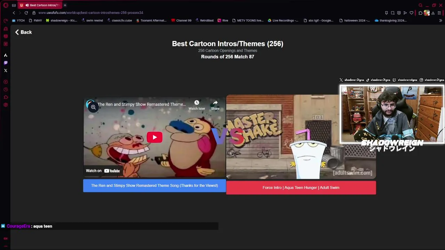Open Twitch in the sidebar

click(6, 63)
